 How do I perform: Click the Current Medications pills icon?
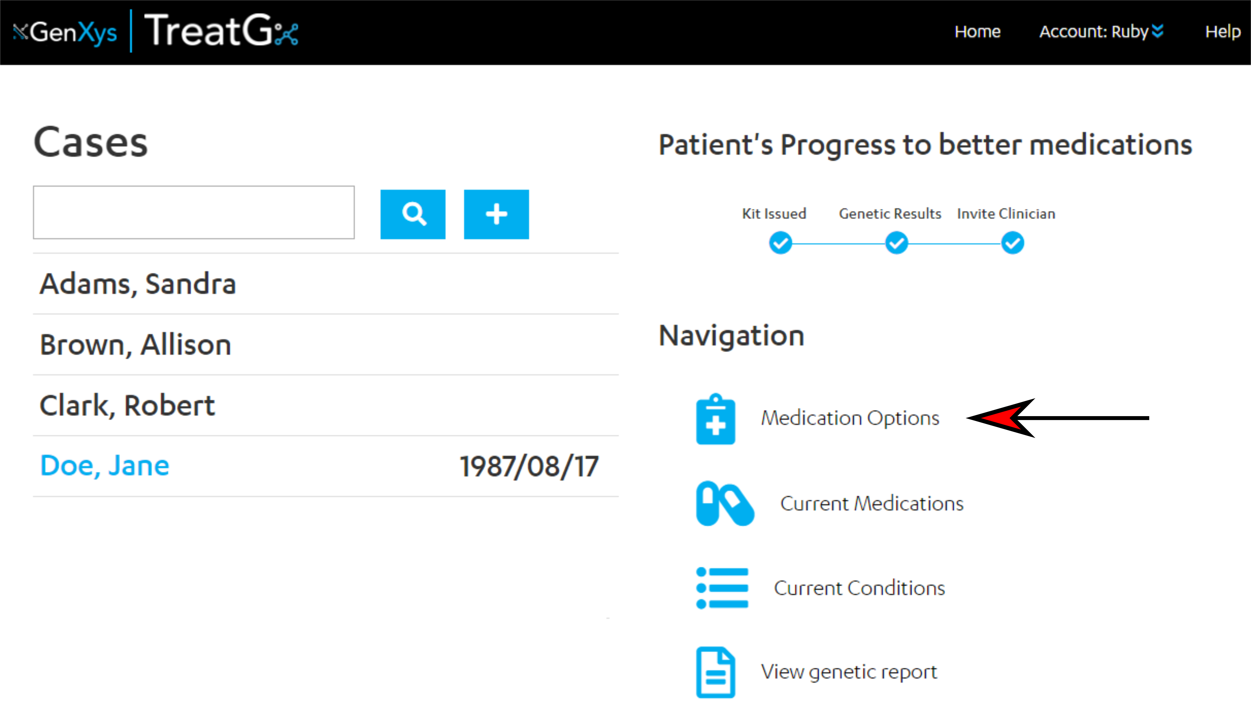click(725, 503)
